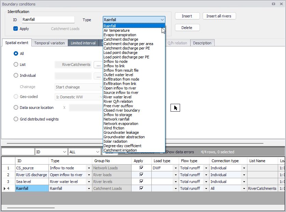Select Data source location radio
The height and width of the screenshot is (212, 286).
16,108
